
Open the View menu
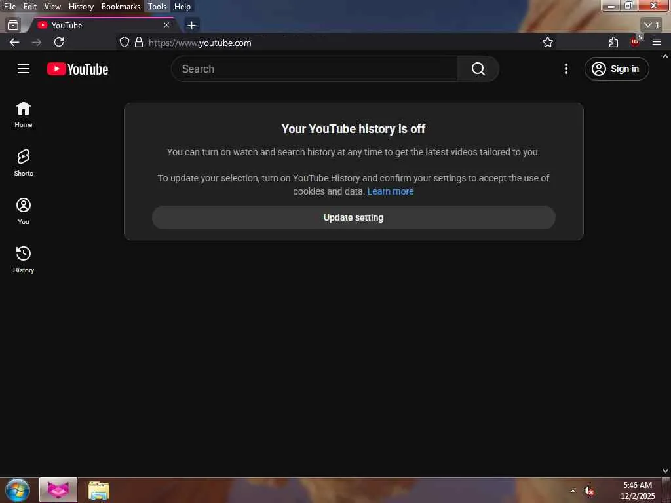pyautogui.click(x=52, y=7)
